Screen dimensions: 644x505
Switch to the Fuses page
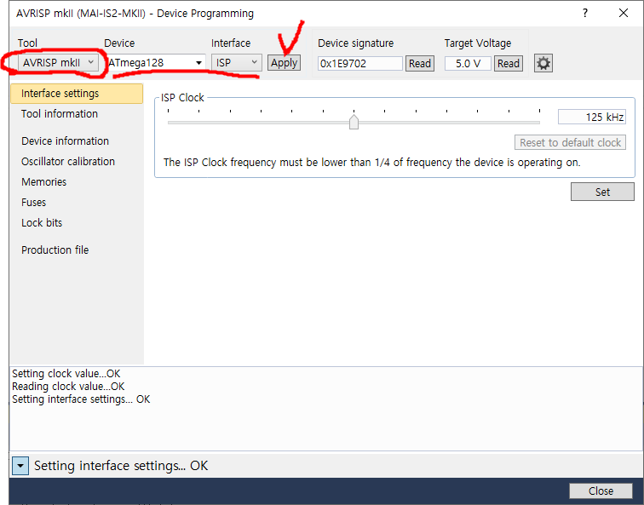click(34, 203)
